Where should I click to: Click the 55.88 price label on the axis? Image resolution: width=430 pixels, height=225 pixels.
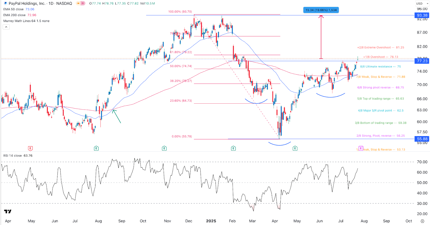tap(422, 139)
